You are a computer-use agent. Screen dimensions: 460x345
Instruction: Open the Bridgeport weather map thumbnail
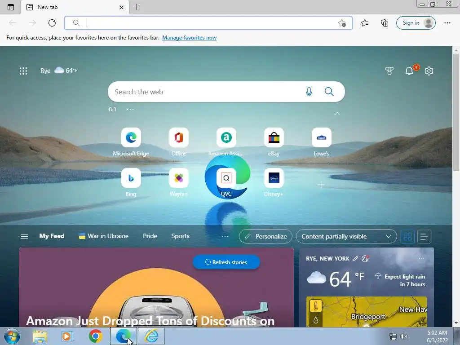(x=367, y=312)
